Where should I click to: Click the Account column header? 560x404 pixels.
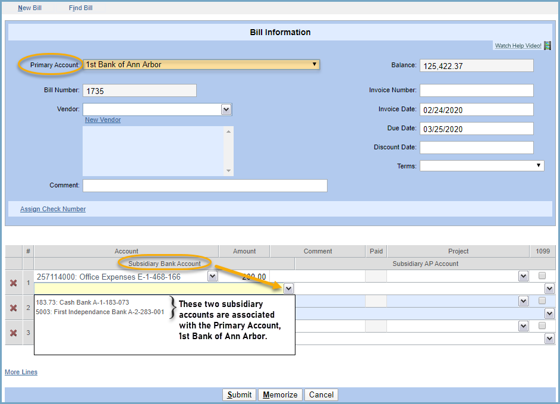point(127,251)
